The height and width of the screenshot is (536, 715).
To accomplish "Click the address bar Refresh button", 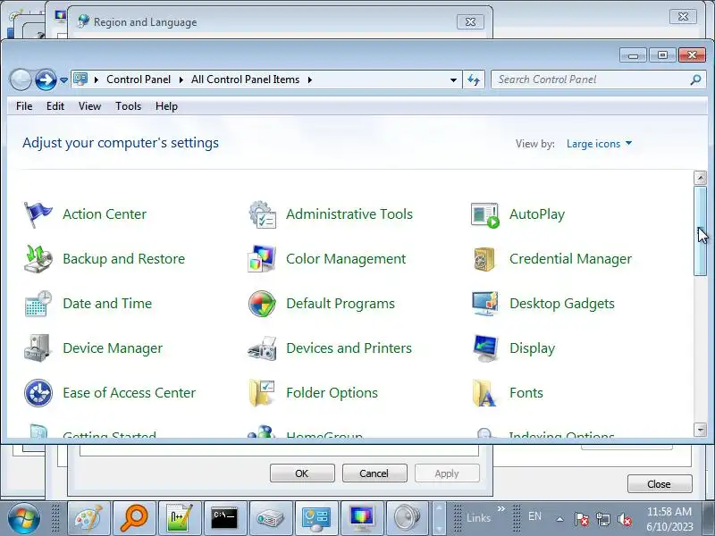I will pos(474,80).
